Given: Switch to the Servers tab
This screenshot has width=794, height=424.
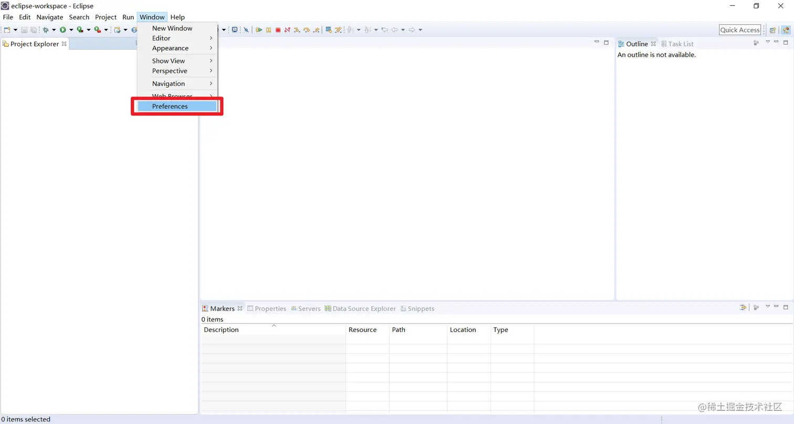Looking at the screenshot, I should pos(306,309).
